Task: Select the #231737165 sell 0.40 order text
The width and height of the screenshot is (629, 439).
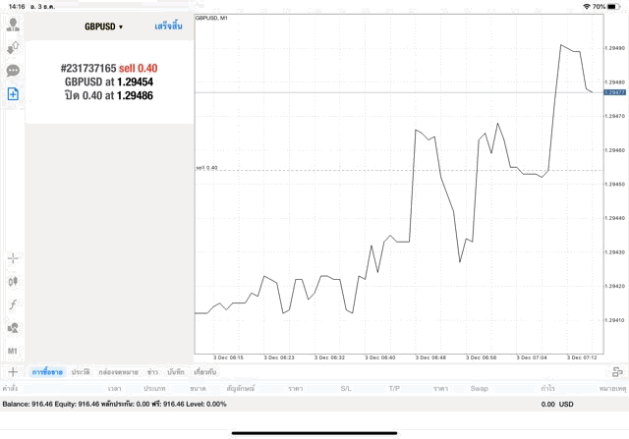Action: (109, 68)
